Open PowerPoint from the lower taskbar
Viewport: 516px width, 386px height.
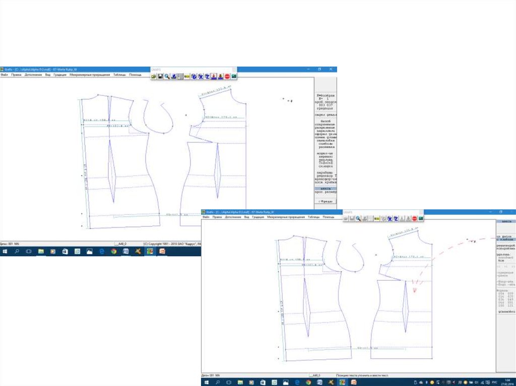click(354, 382)
